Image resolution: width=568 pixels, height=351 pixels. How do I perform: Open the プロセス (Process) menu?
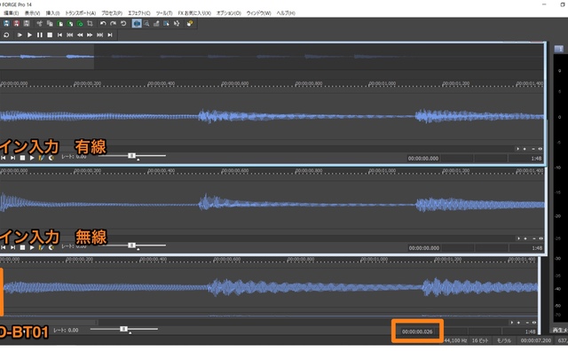112,13
